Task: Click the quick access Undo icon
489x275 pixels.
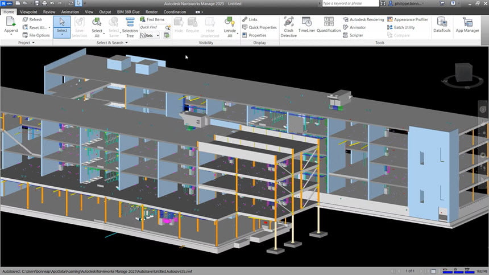Action: 52,3
